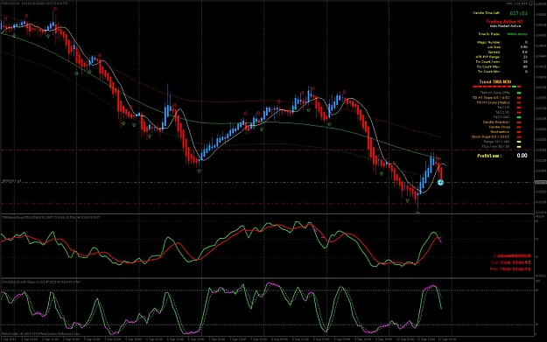Click the "1 Sep 2011" time axis label

point(9,339)
